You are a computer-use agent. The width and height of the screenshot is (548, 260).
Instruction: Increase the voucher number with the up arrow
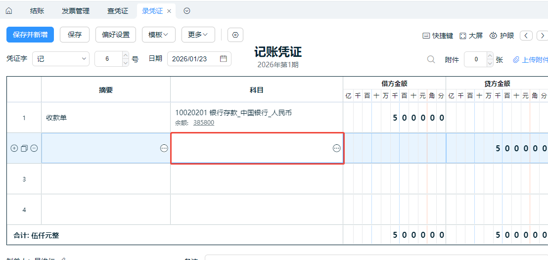[x=125, y=55]
